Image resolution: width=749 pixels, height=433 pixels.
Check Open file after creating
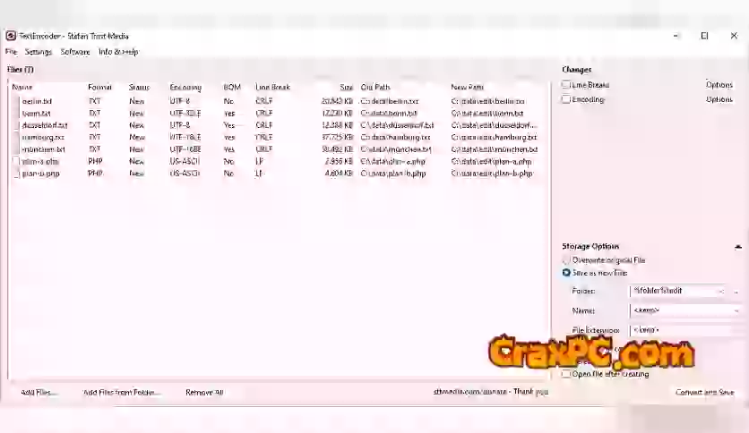[x=566, y=374]
